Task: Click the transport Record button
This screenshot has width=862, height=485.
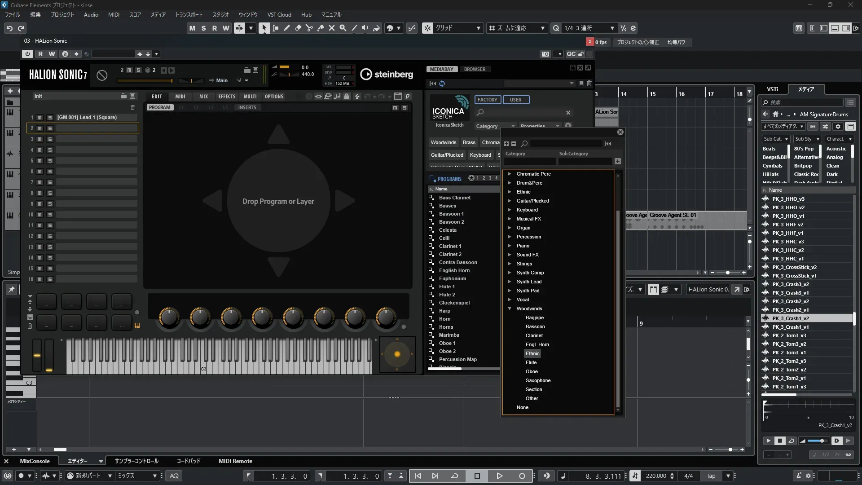Action: (x=522, y=476)
